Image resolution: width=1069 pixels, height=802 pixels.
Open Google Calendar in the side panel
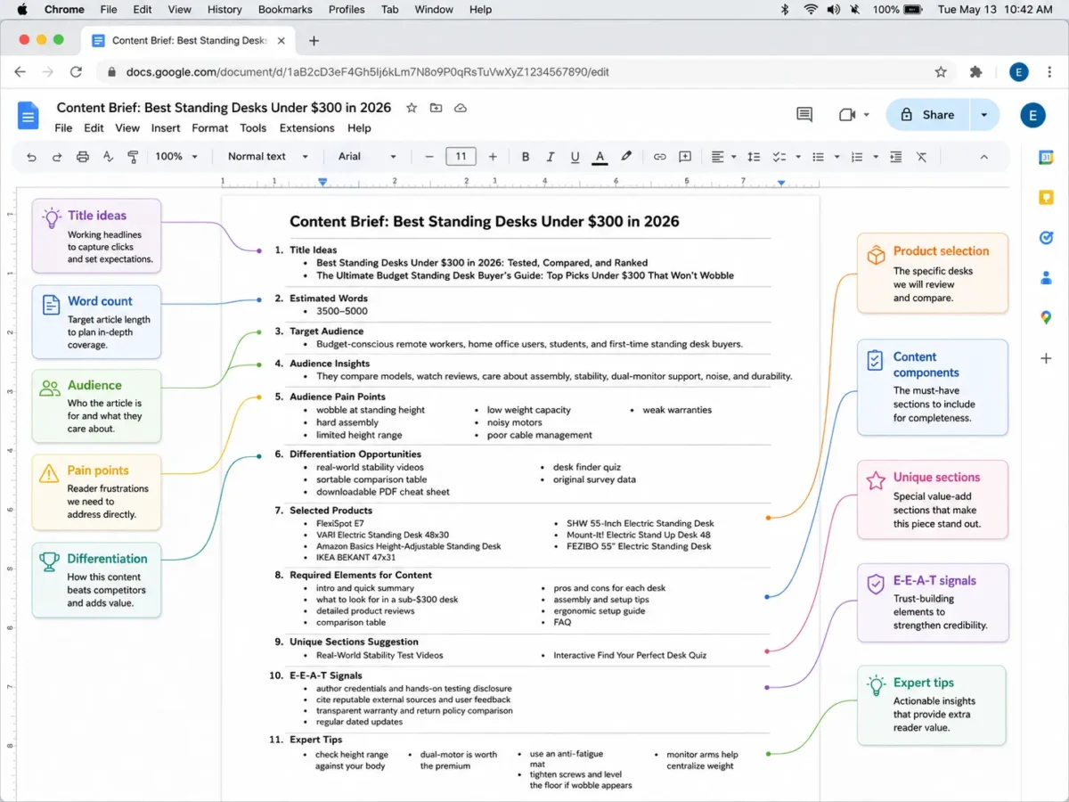pyautogui.click(x=1046, y=158)
